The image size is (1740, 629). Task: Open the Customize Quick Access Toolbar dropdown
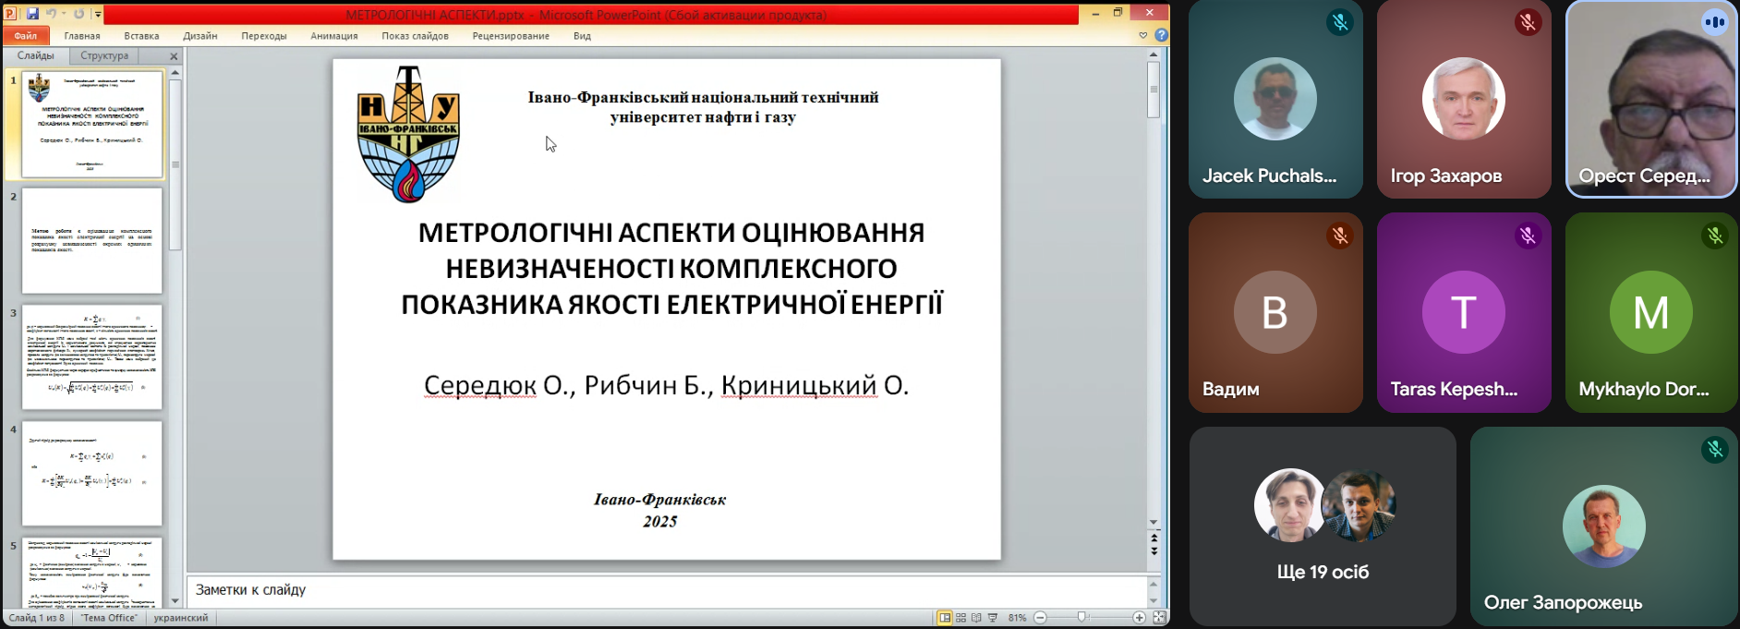(x=98, y=14)
